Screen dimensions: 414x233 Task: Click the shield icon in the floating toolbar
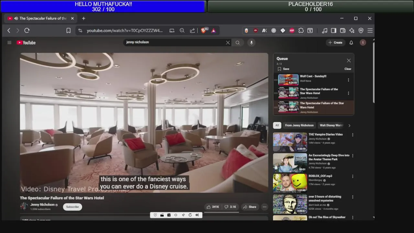(x=155, y=215)
